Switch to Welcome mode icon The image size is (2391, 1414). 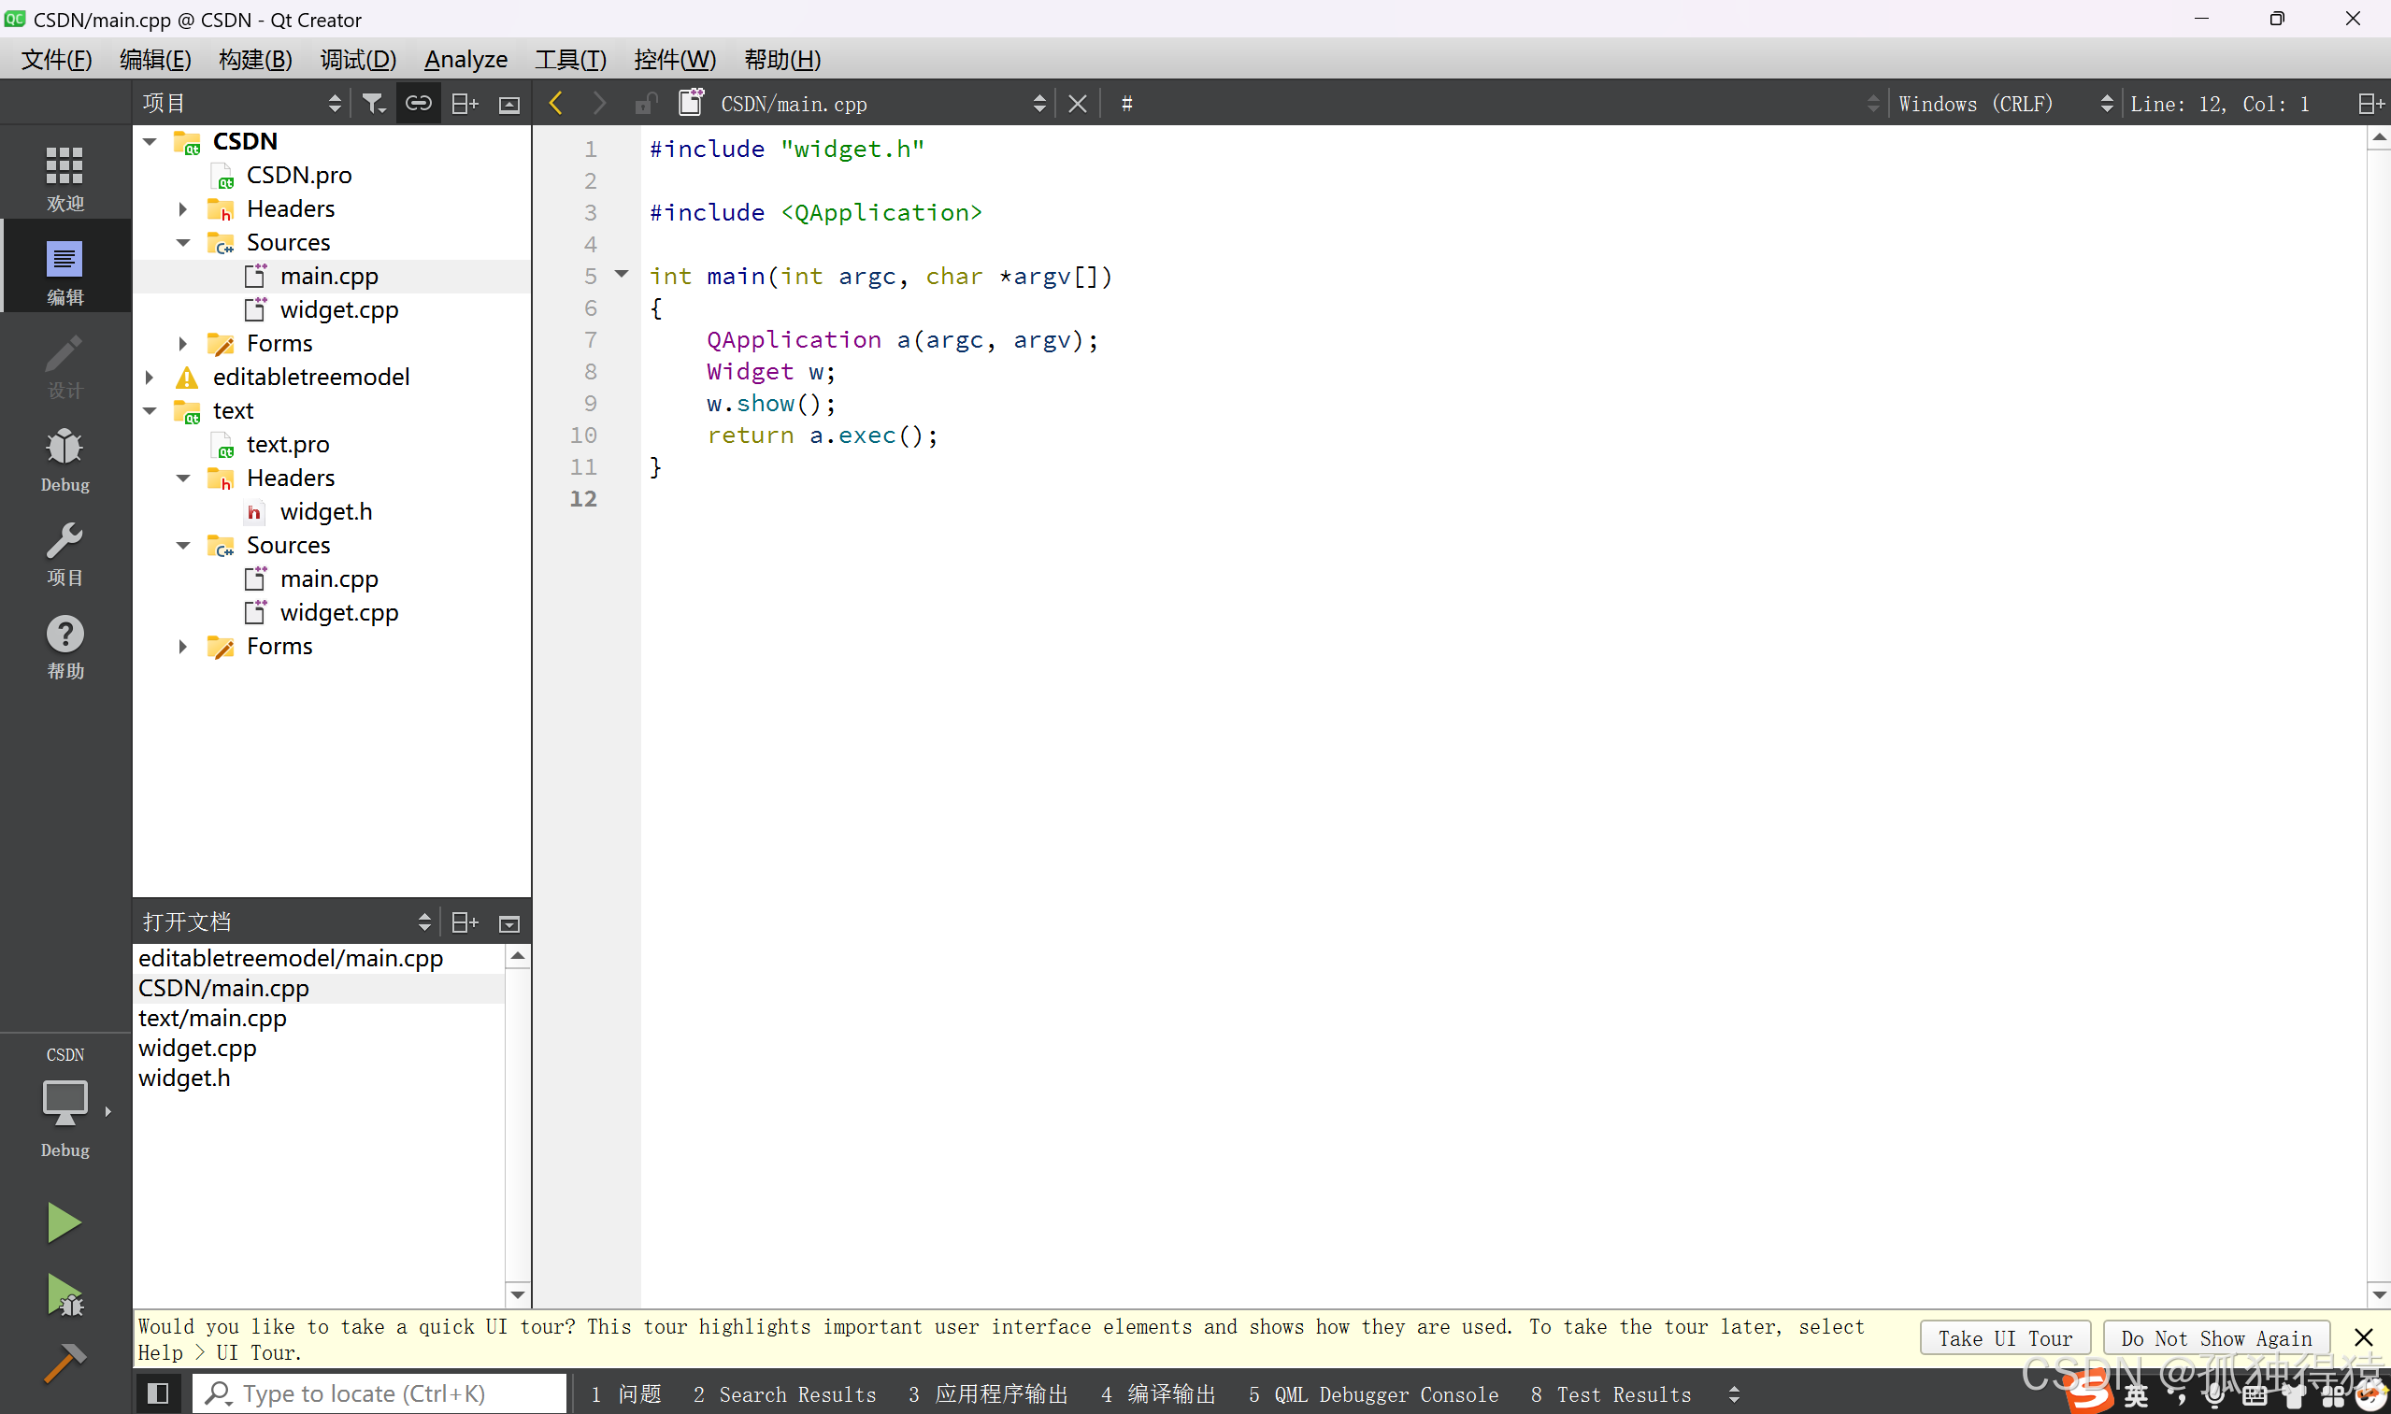click(x=64, y=178)
